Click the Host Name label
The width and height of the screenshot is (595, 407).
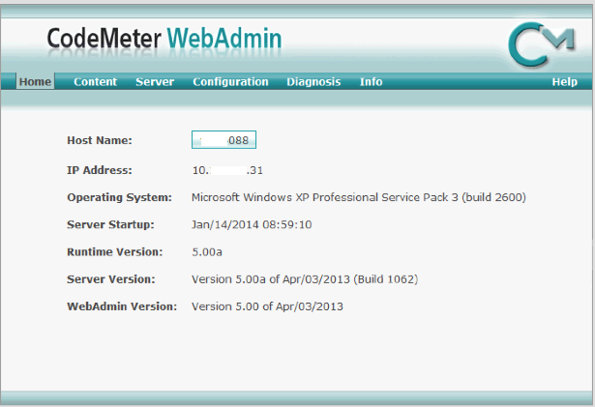(x=99, y=140)
